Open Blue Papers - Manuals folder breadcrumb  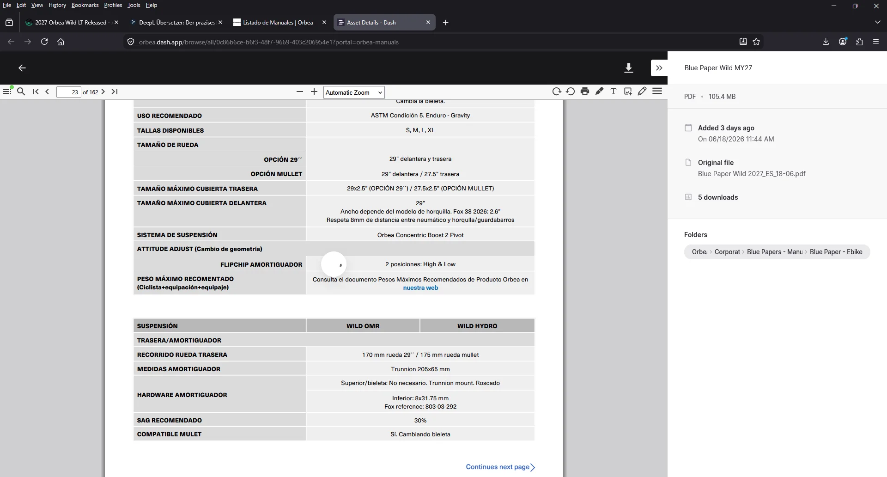coord(775,252)
